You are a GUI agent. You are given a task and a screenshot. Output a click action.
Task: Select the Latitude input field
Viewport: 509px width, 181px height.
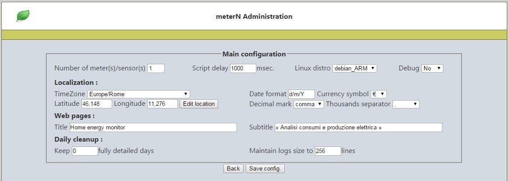pyautogui.click(x=96, y=104)
